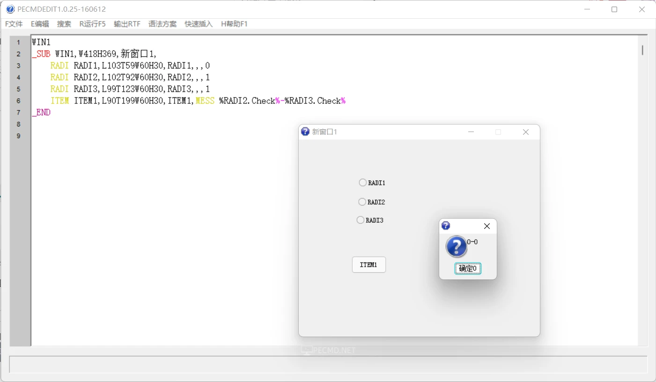Open the E编辑 menu

40,24
